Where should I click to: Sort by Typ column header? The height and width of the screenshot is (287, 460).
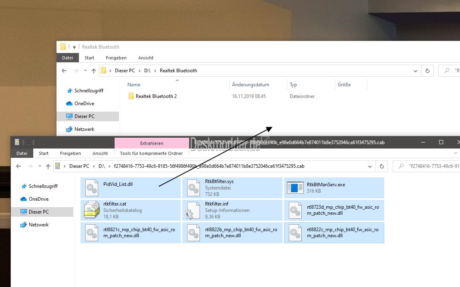(293, 85)
